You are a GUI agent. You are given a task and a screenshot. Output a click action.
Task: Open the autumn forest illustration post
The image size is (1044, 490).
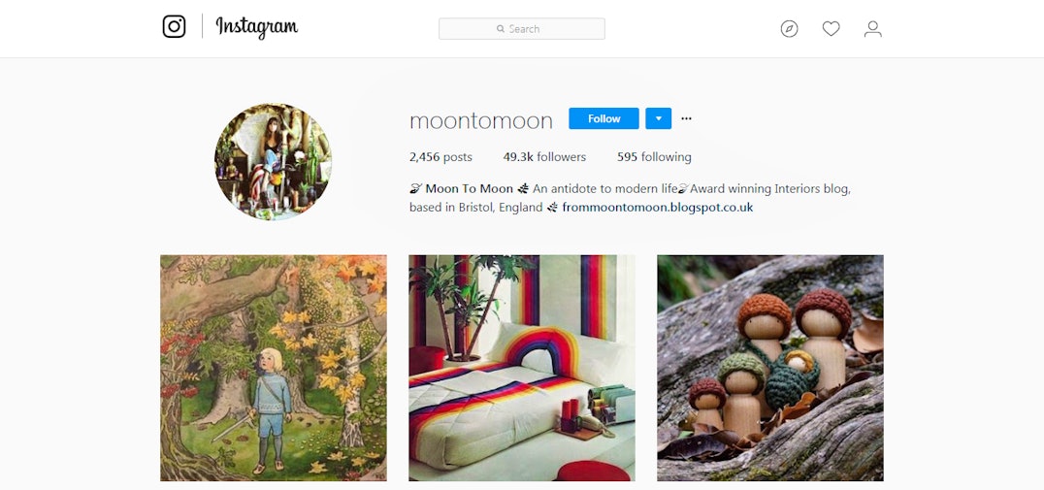274,368
